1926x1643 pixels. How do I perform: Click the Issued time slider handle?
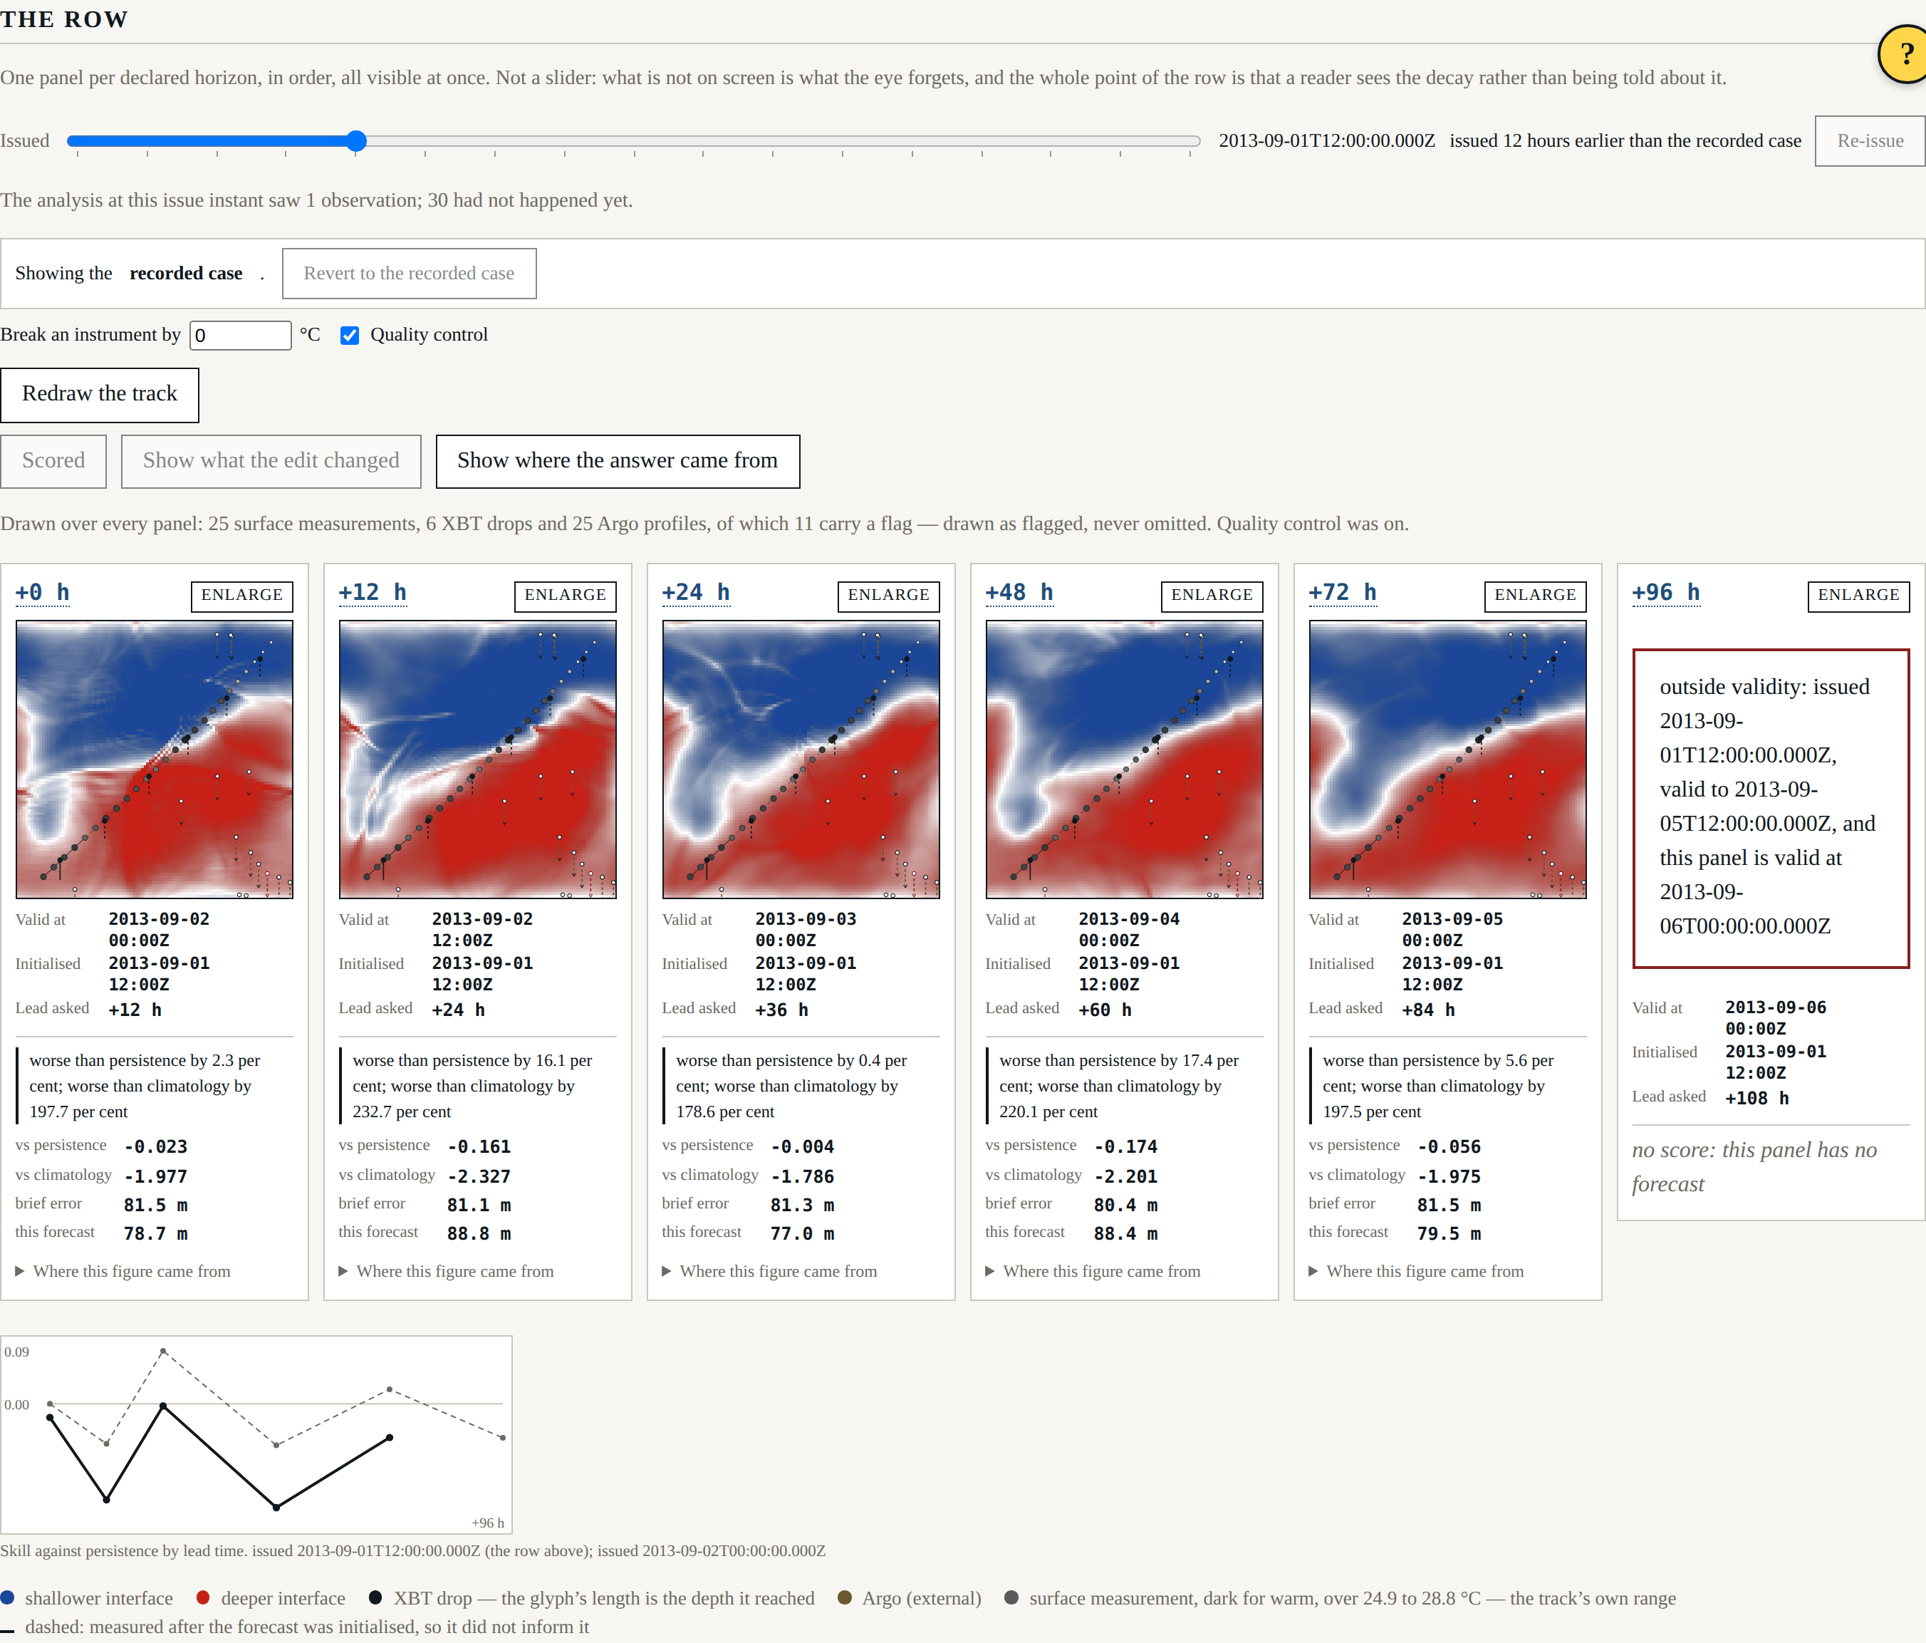coord(356,141)
